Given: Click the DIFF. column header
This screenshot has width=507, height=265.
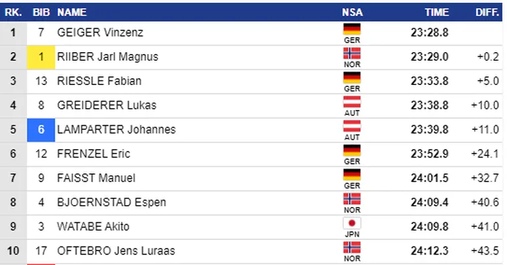Looking at the screenshot, I should [x=487, y=13].
